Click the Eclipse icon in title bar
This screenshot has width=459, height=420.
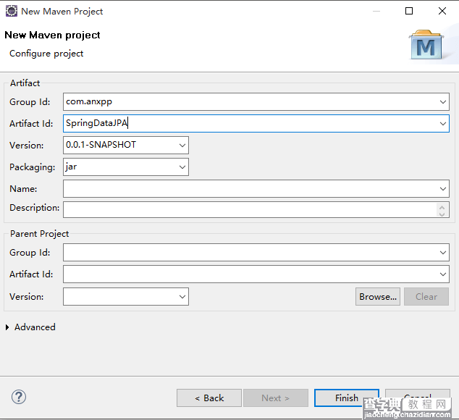(x=11, y=11)
